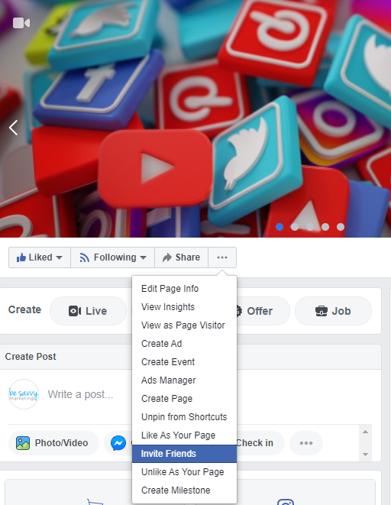
Task: Click the Job button
Action: coord(333,311)
